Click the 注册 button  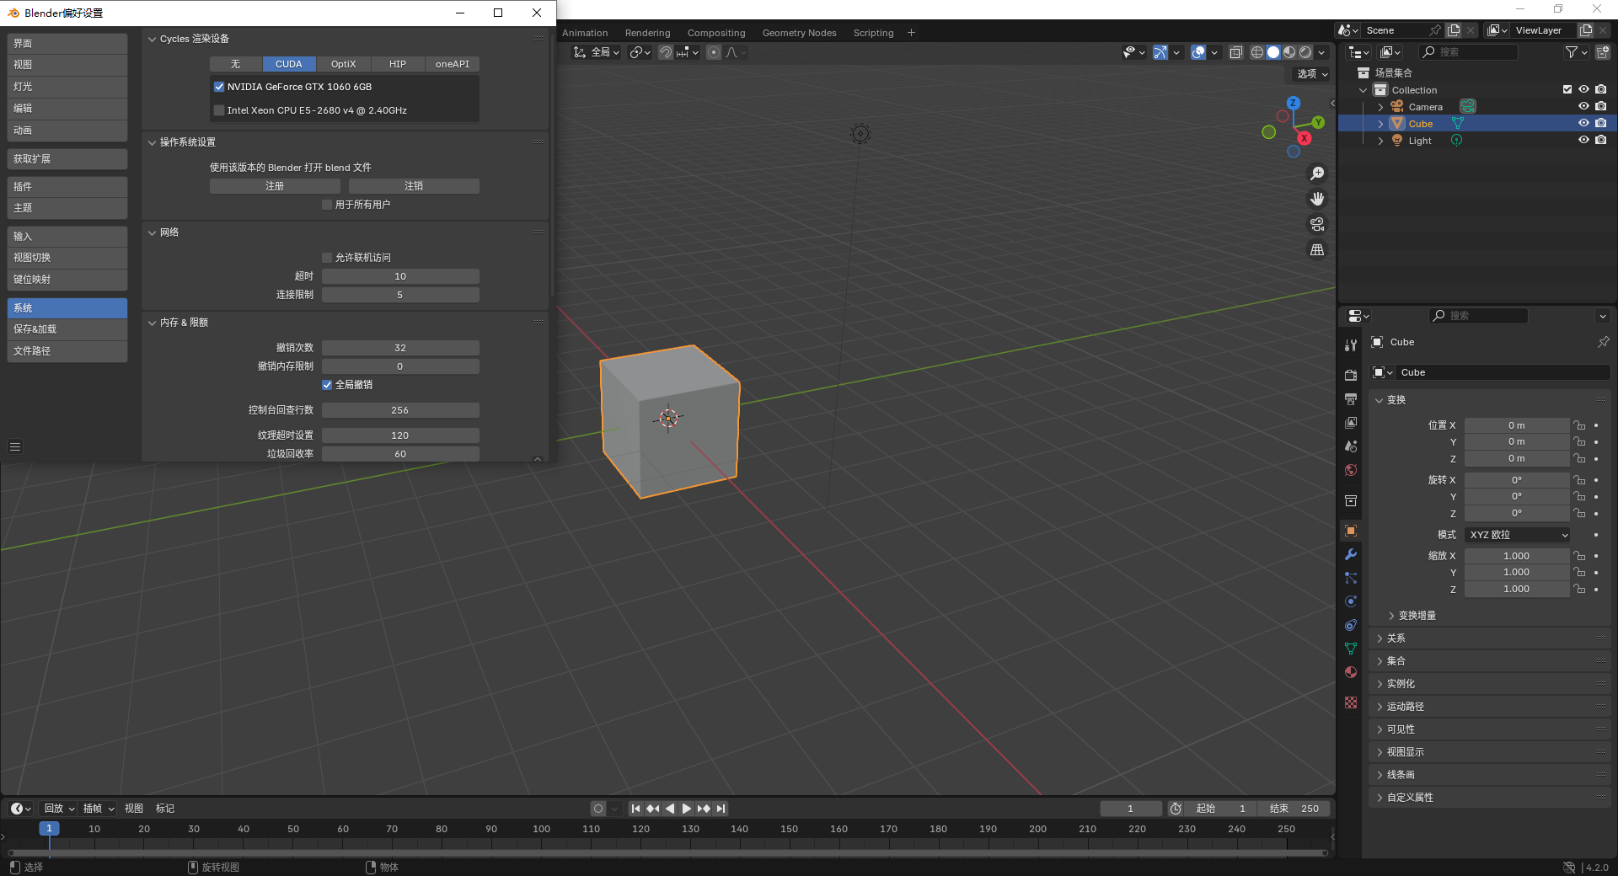(275, 185)
